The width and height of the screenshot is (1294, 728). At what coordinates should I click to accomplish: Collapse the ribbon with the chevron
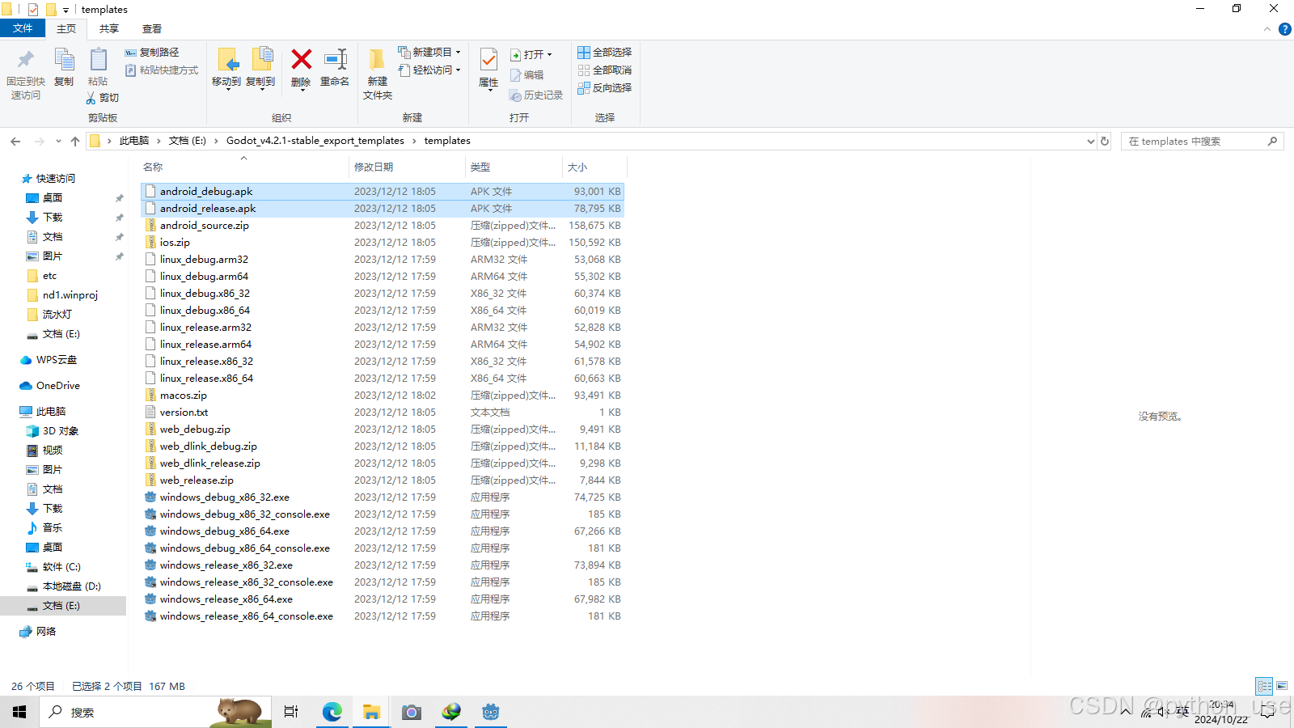pos(1267,29)
